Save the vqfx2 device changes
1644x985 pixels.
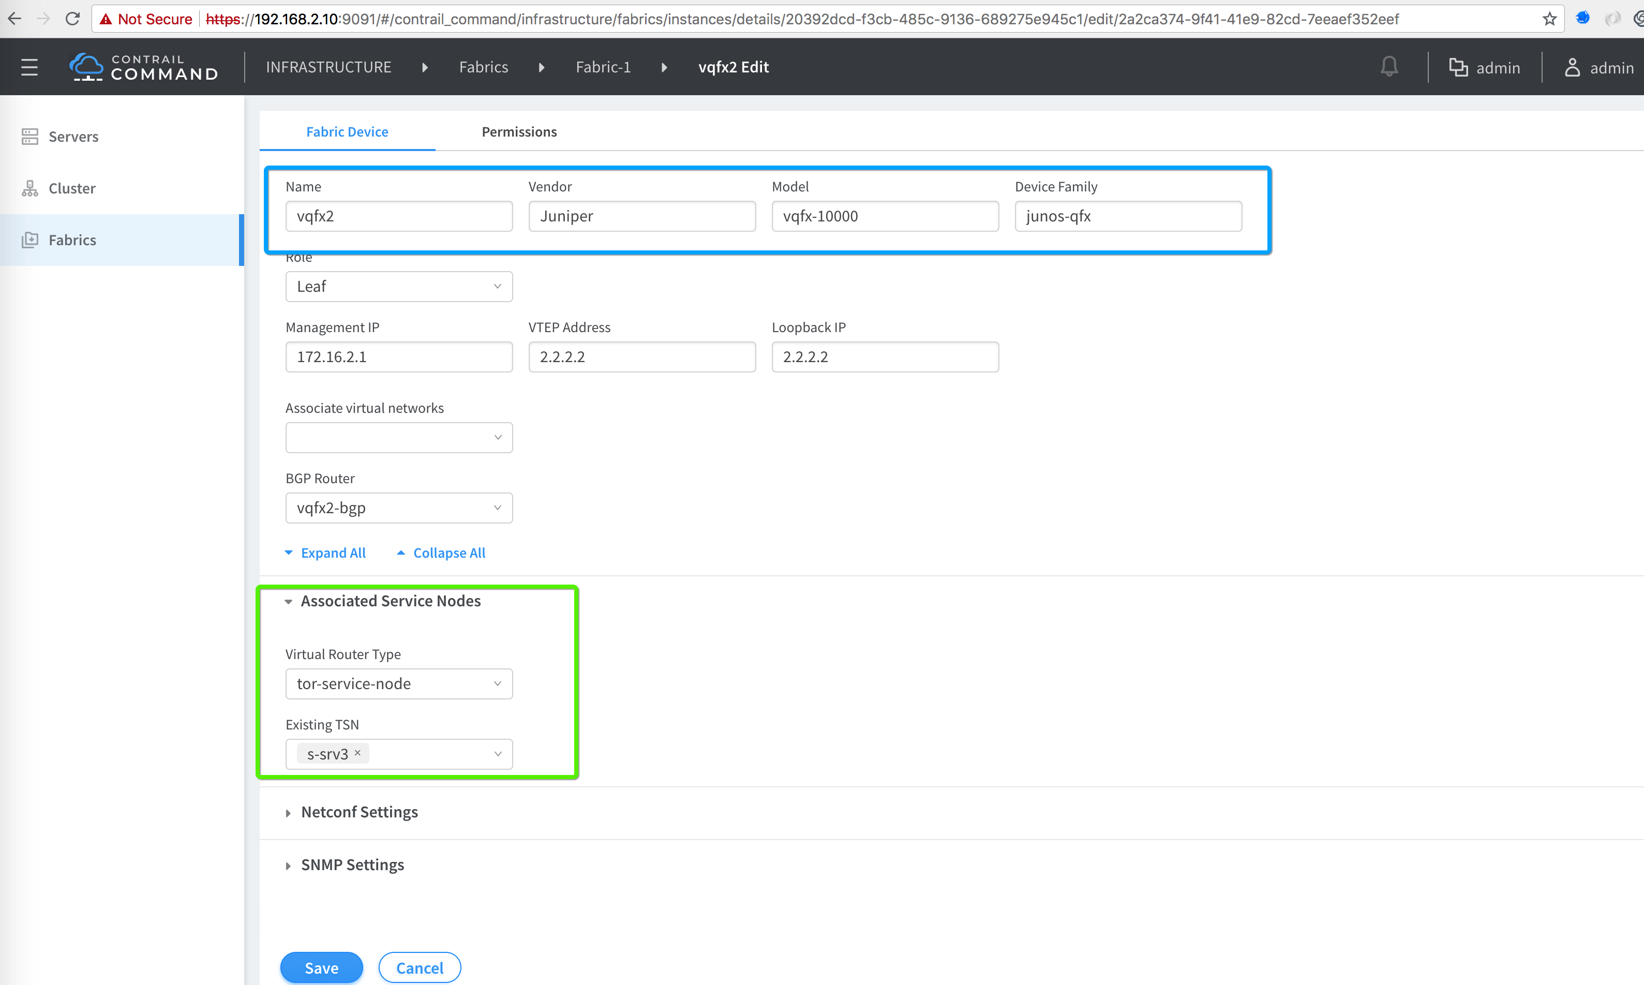[321, 968]
